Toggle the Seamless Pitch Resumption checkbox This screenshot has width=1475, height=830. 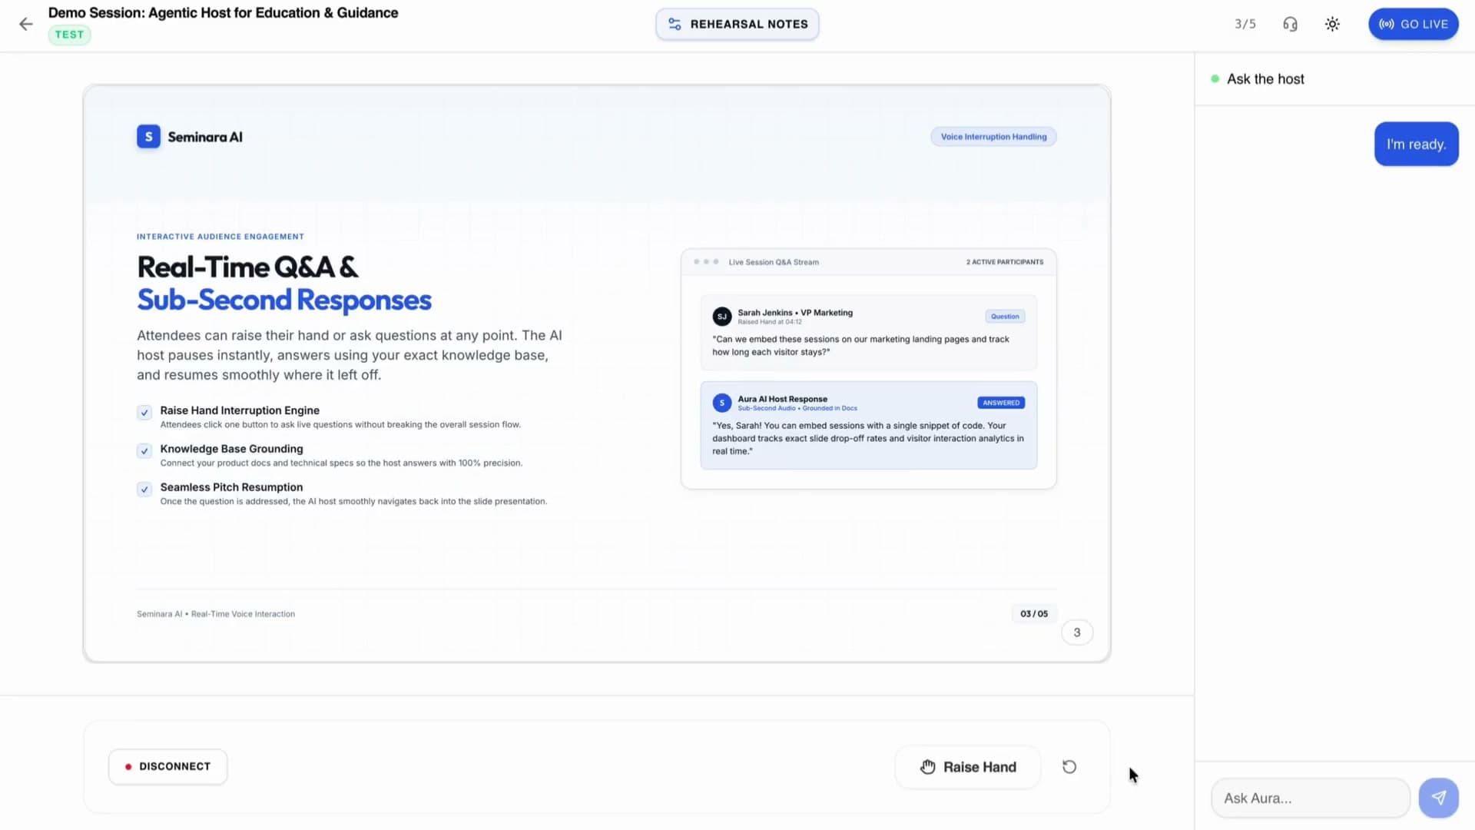pyautogui.click(x=144, y=490)
